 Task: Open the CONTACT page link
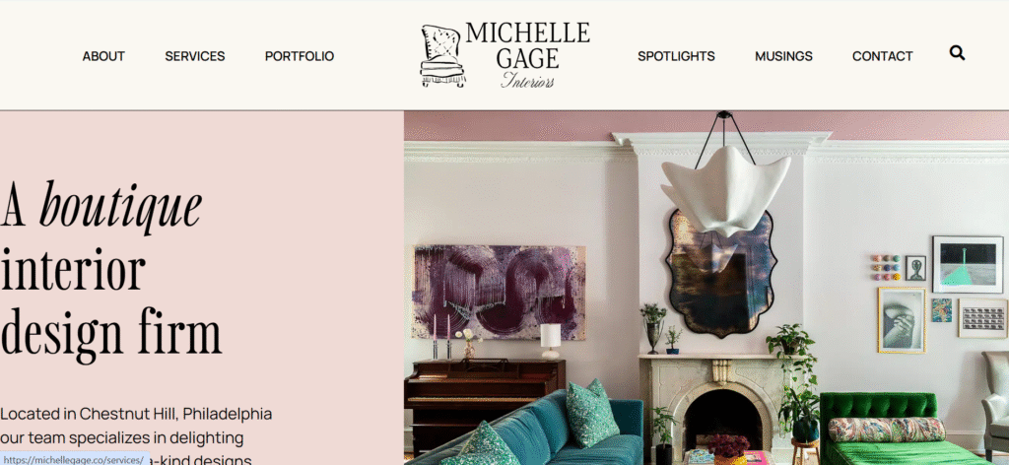(882, 56)
